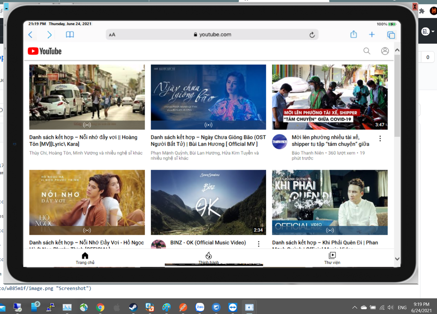This screenshot has height=314, width=437.
Task: Open Ngày Chưa Giông Bão video thumbnail
Action: (208, 97)
